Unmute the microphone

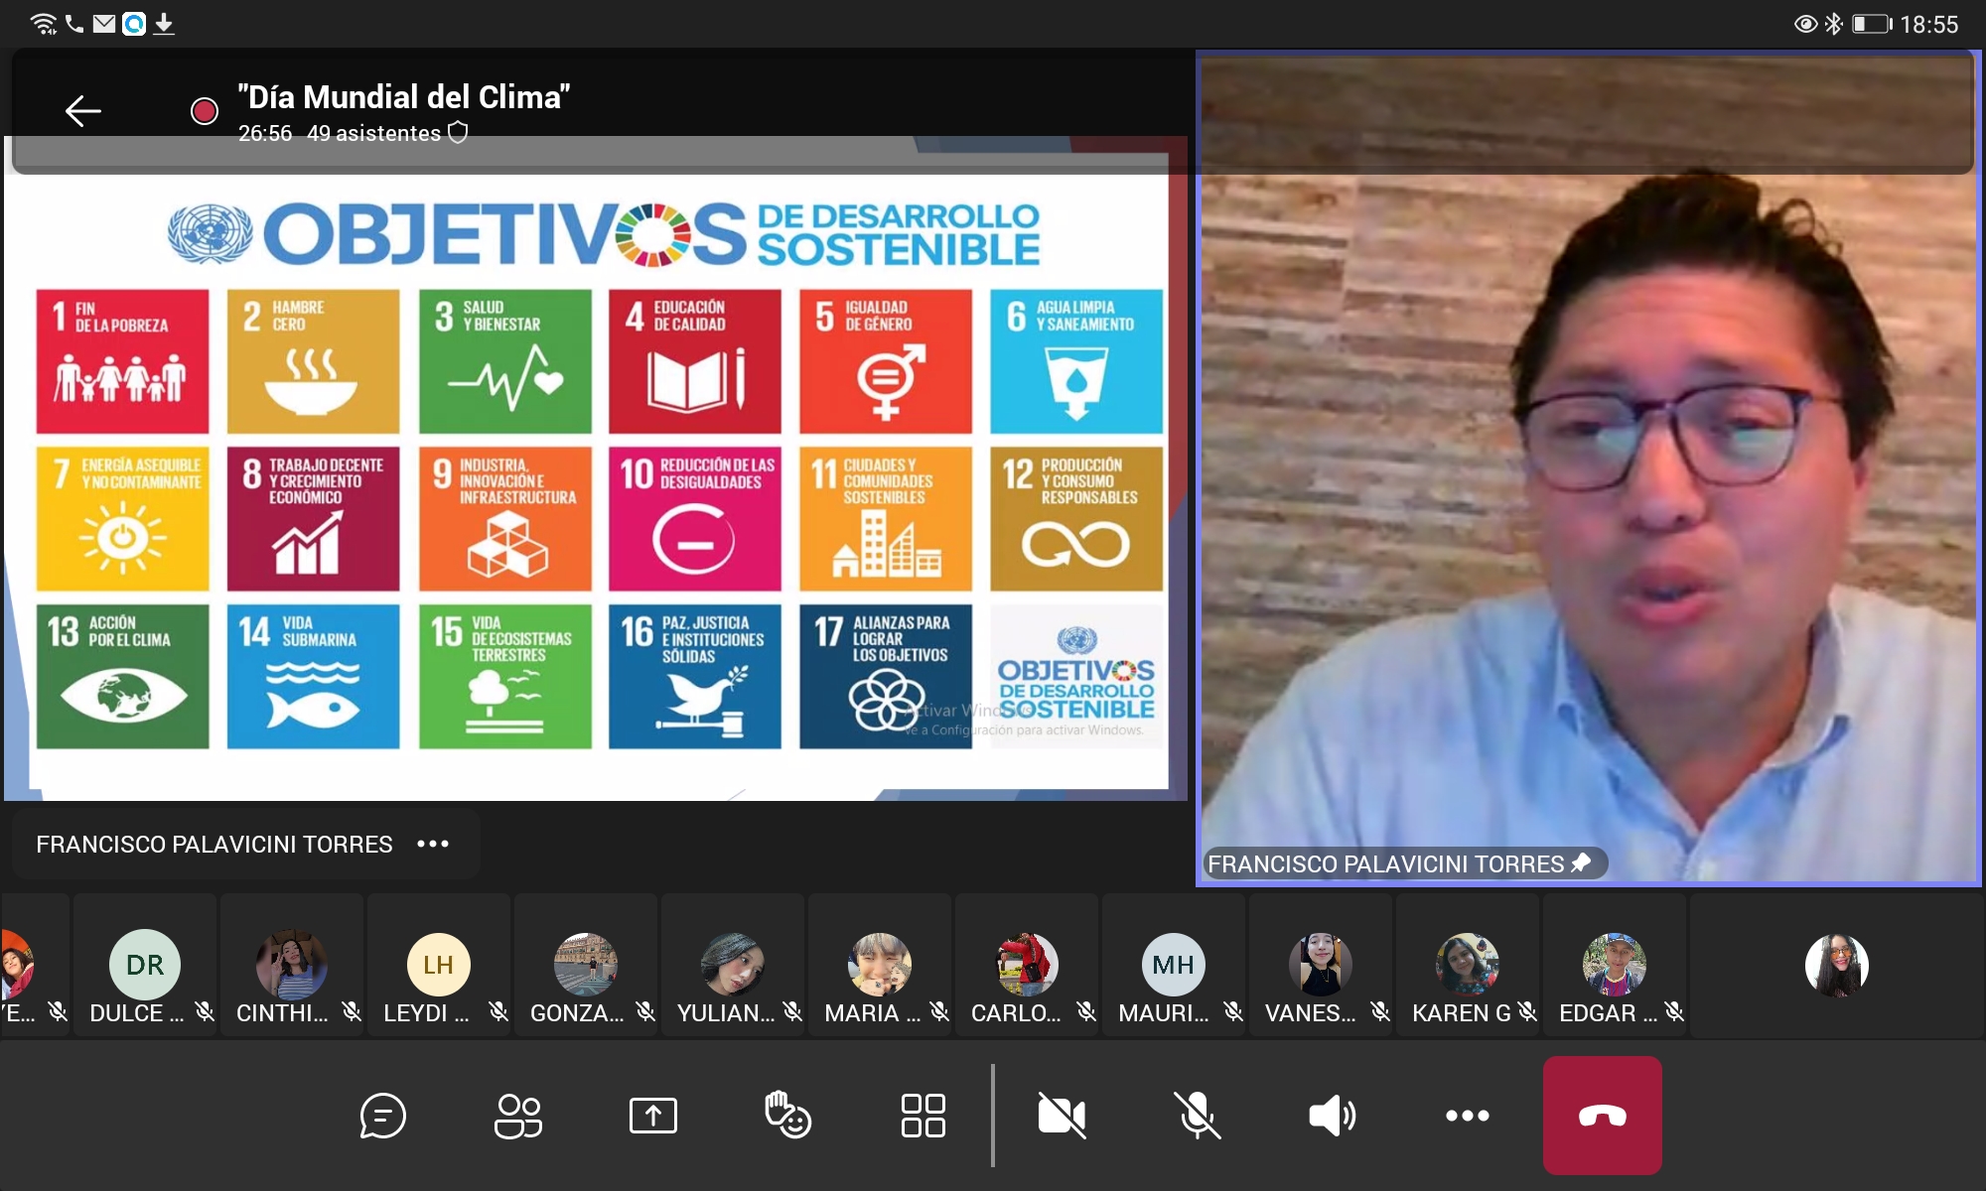coord(1197,1116)
